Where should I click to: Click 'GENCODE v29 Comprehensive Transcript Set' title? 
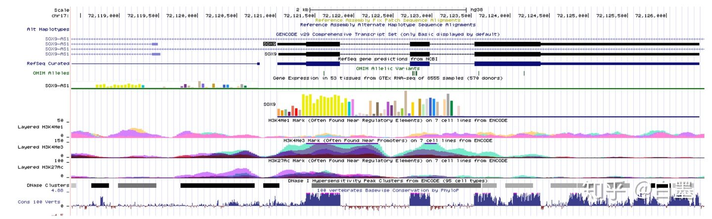tap(388, 34)
